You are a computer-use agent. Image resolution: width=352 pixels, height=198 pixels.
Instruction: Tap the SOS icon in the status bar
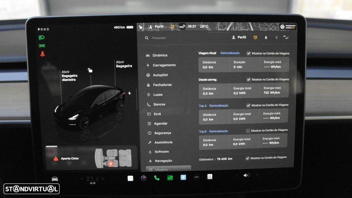(x=182, y=27)
